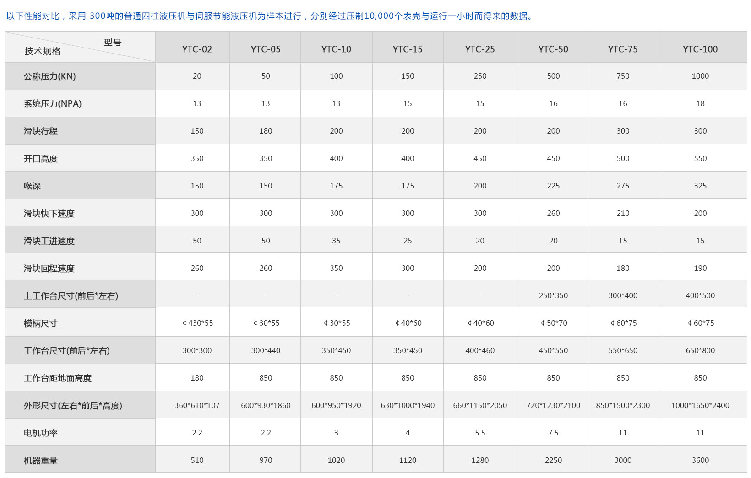Click the YTC-50 model header

(552, 48)
